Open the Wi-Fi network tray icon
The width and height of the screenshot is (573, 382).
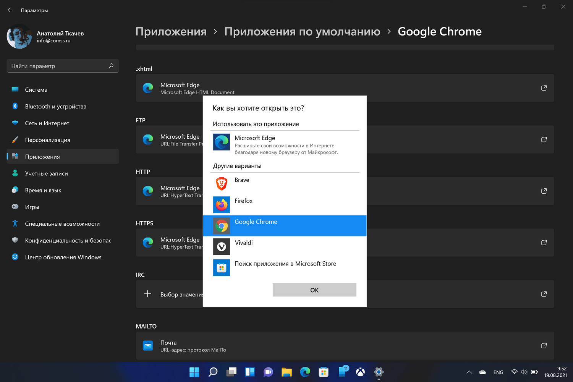(514, 372)
